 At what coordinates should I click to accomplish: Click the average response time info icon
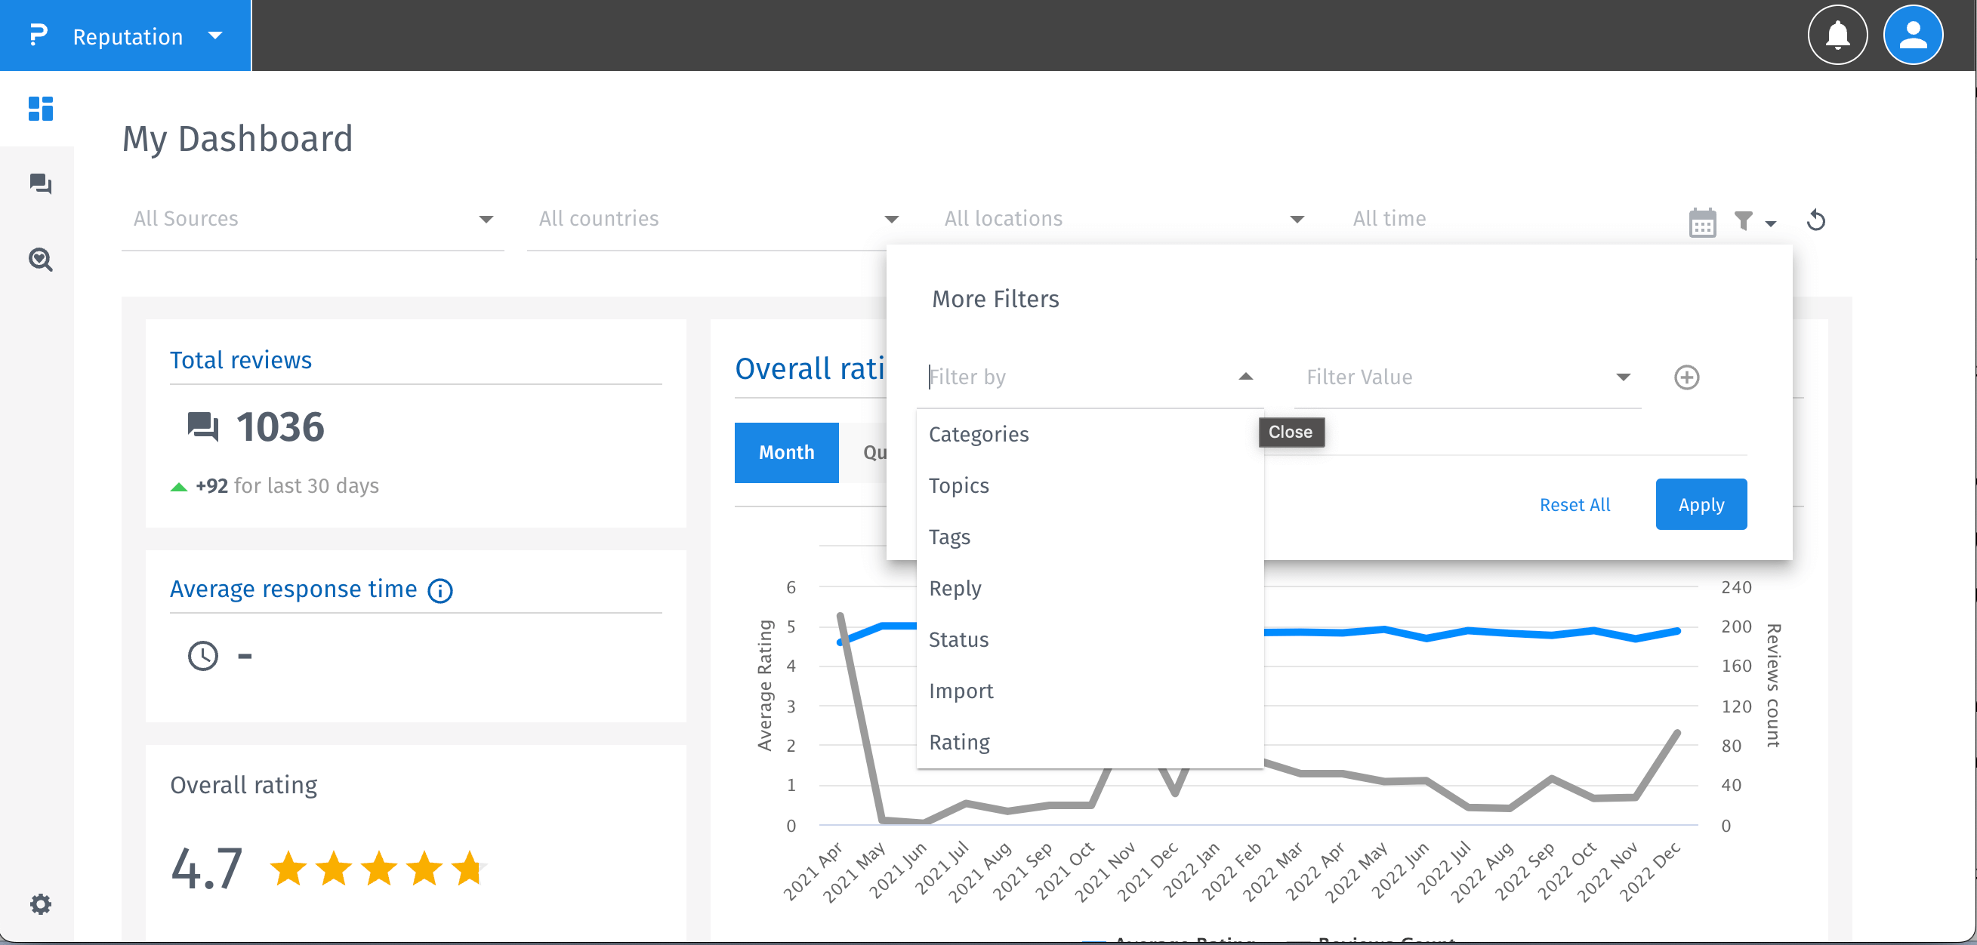pos(440,590)
